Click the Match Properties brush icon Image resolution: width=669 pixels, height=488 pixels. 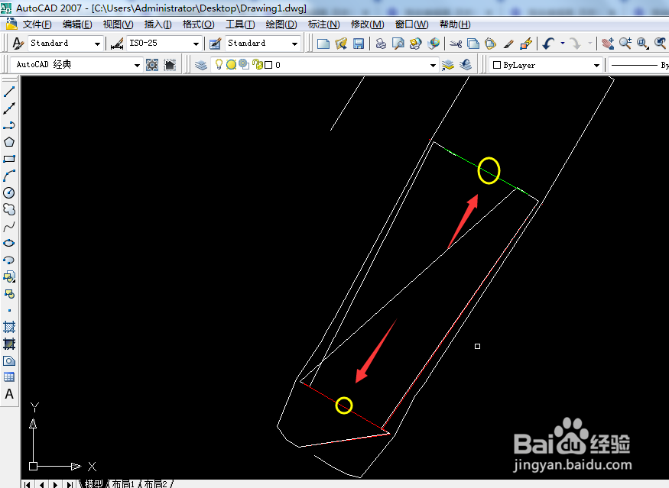(x=508, y=43)
